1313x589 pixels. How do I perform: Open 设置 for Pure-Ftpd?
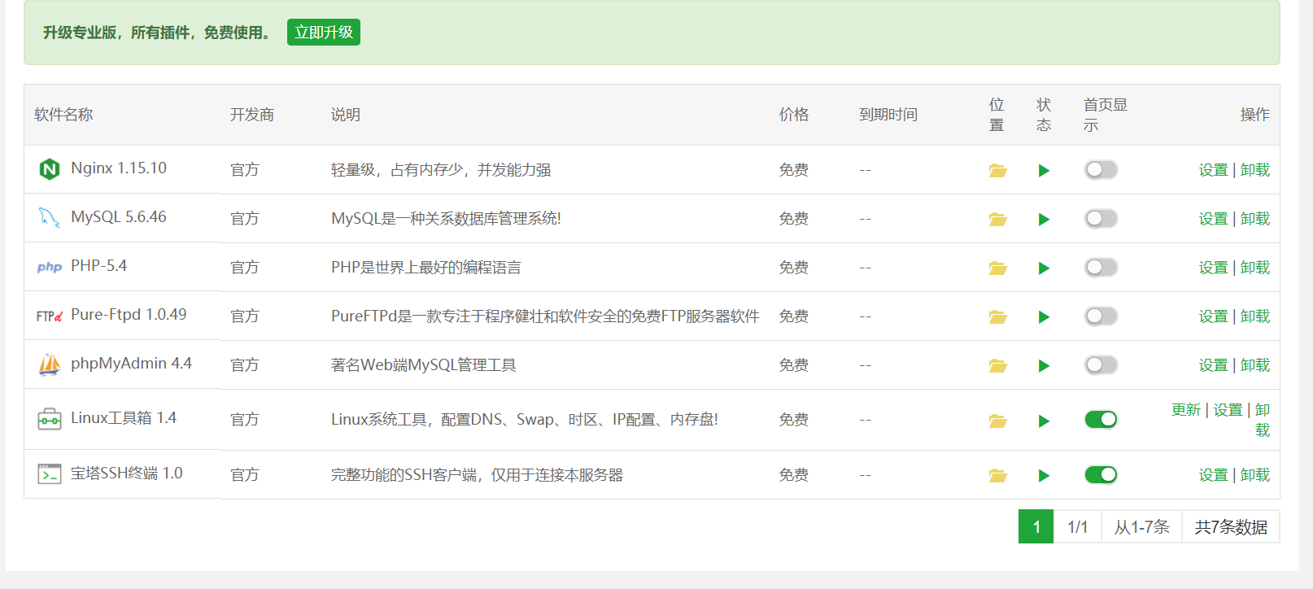[1213, 316]
